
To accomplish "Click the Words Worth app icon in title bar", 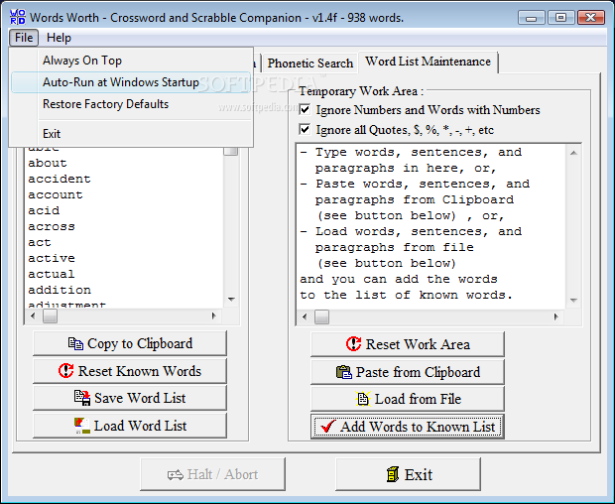I will point(18,17).
